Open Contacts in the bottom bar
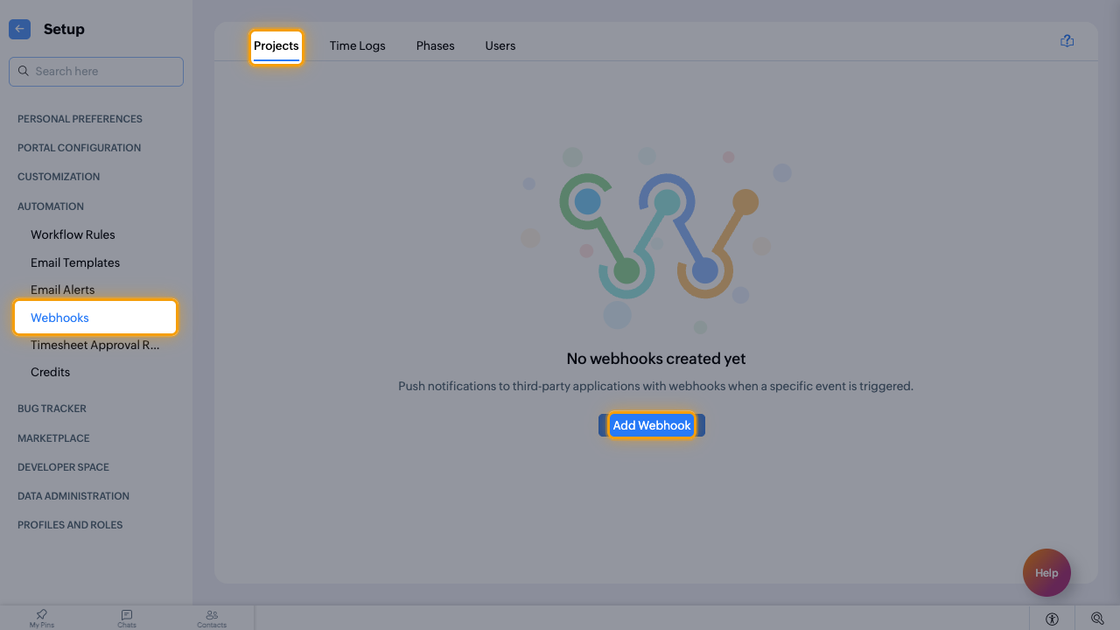 point(212,619)
